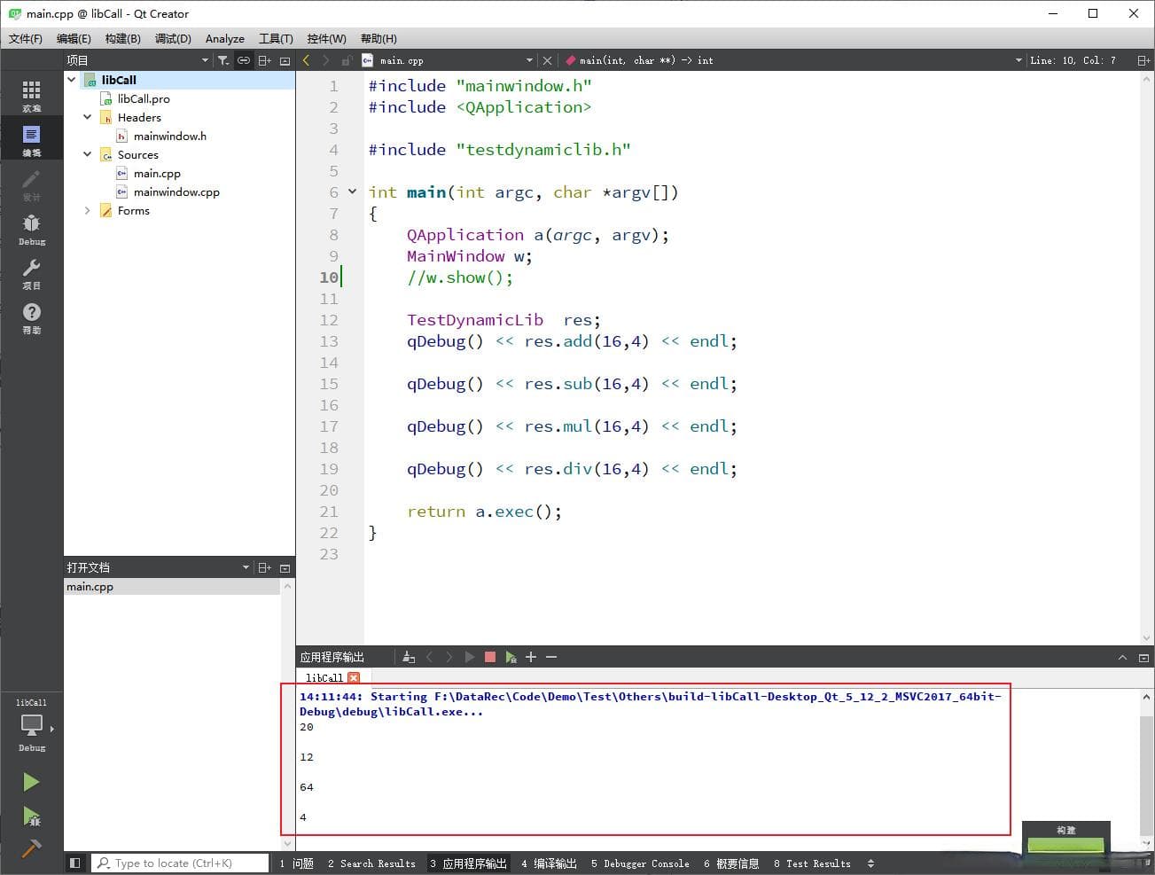Viewport: 1155px width, 875px height.
Task: Select mainwindow.h in project tree
Action: pyautogui.click(x=169, y=136)
